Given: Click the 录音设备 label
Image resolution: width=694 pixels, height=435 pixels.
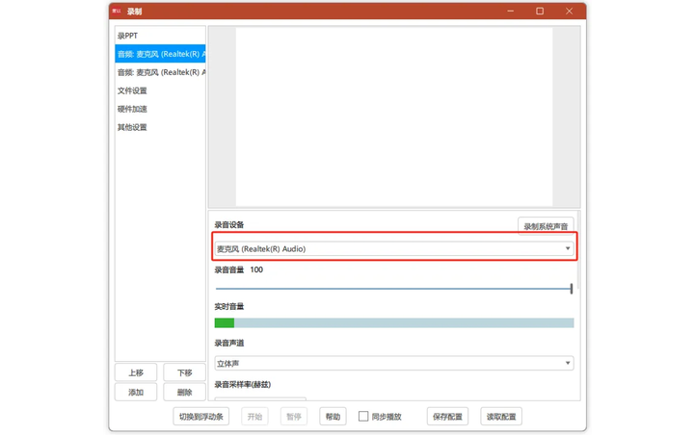Looking at the screenshot, I should click(x=229, y=224).
